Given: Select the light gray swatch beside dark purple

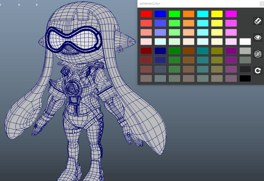Looking at the screenshot, I should pyautogui.click(x=245, y=51).
